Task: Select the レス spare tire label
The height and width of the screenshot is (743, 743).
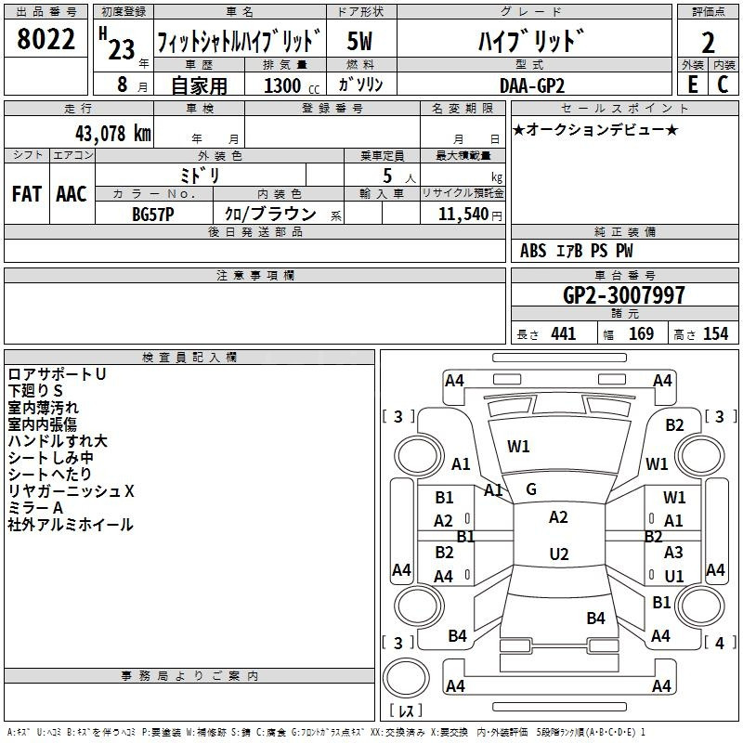Action: [x=406, y=710]
